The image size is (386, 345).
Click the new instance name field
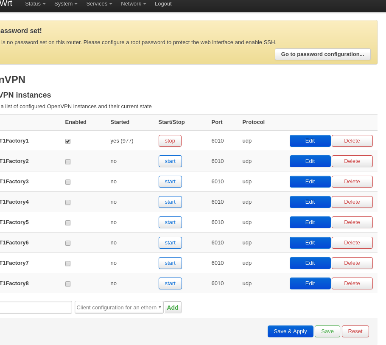pyautogui.click(x=36, y=307)
